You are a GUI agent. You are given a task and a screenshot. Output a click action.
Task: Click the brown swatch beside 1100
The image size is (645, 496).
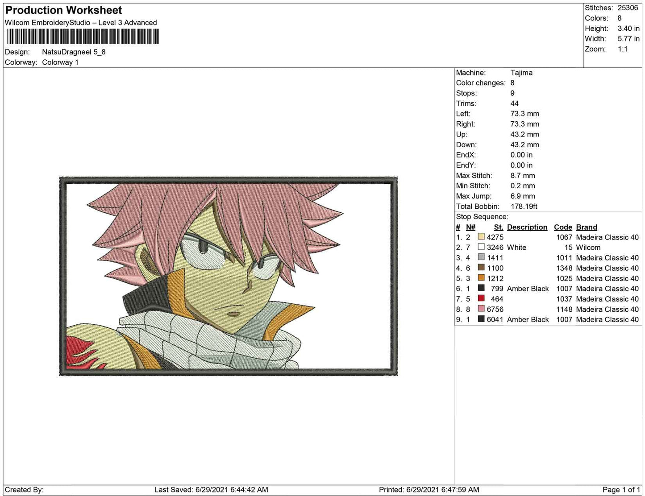[x=481, y=268]
